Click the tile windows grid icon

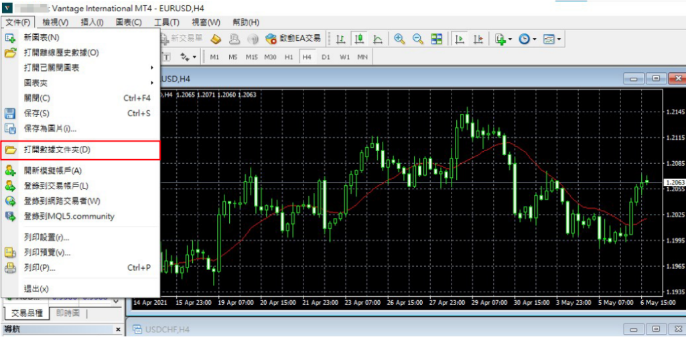436,39
